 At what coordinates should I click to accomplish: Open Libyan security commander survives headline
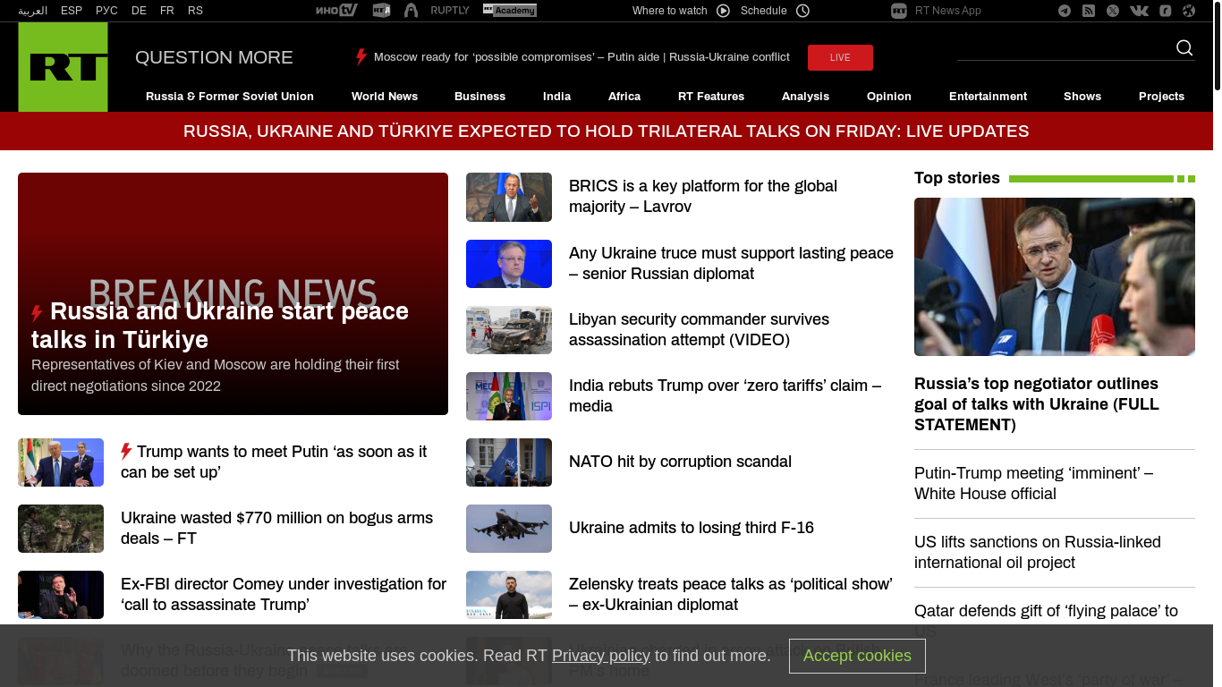[699, 329]
